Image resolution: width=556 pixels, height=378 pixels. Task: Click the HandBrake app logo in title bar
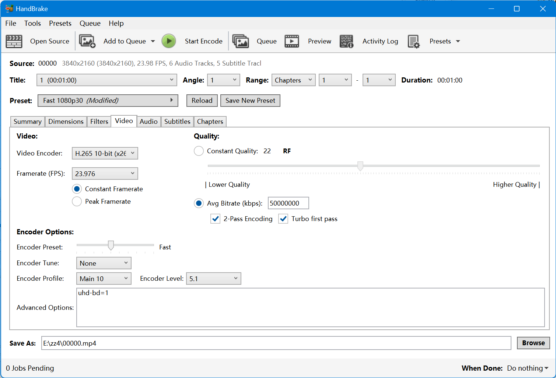point(9,8)
